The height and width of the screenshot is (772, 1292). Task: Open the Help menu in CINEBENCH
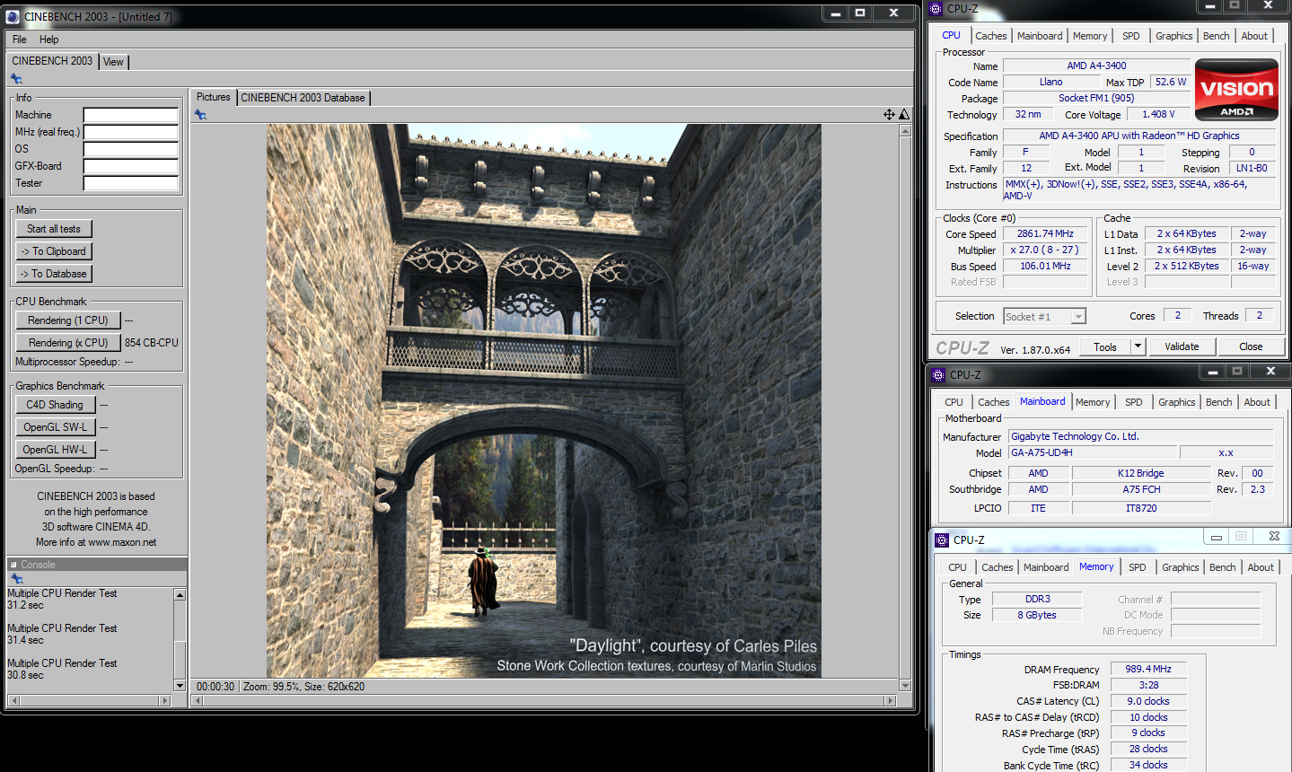[x=49, y=39]
